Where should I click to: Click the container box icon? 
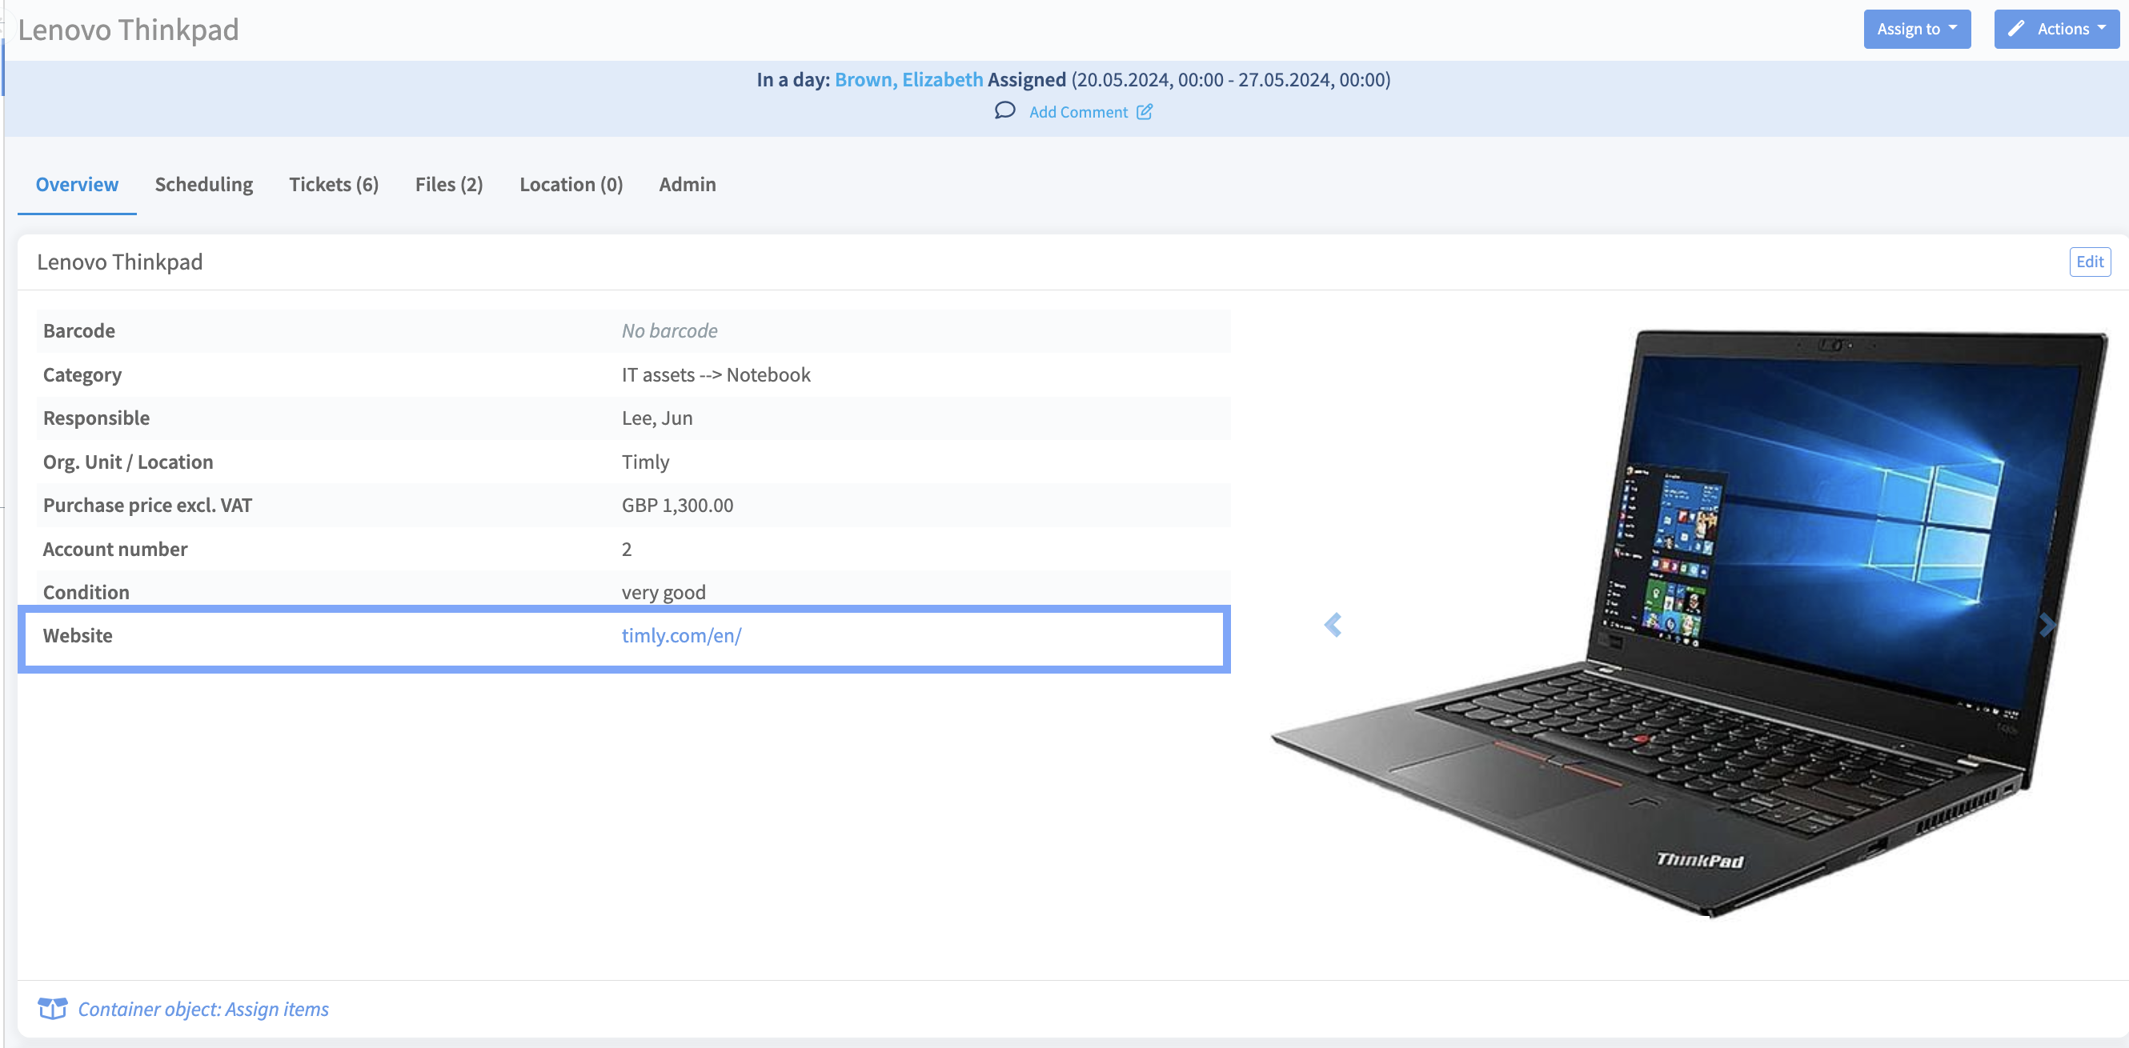click(53, 1008)
